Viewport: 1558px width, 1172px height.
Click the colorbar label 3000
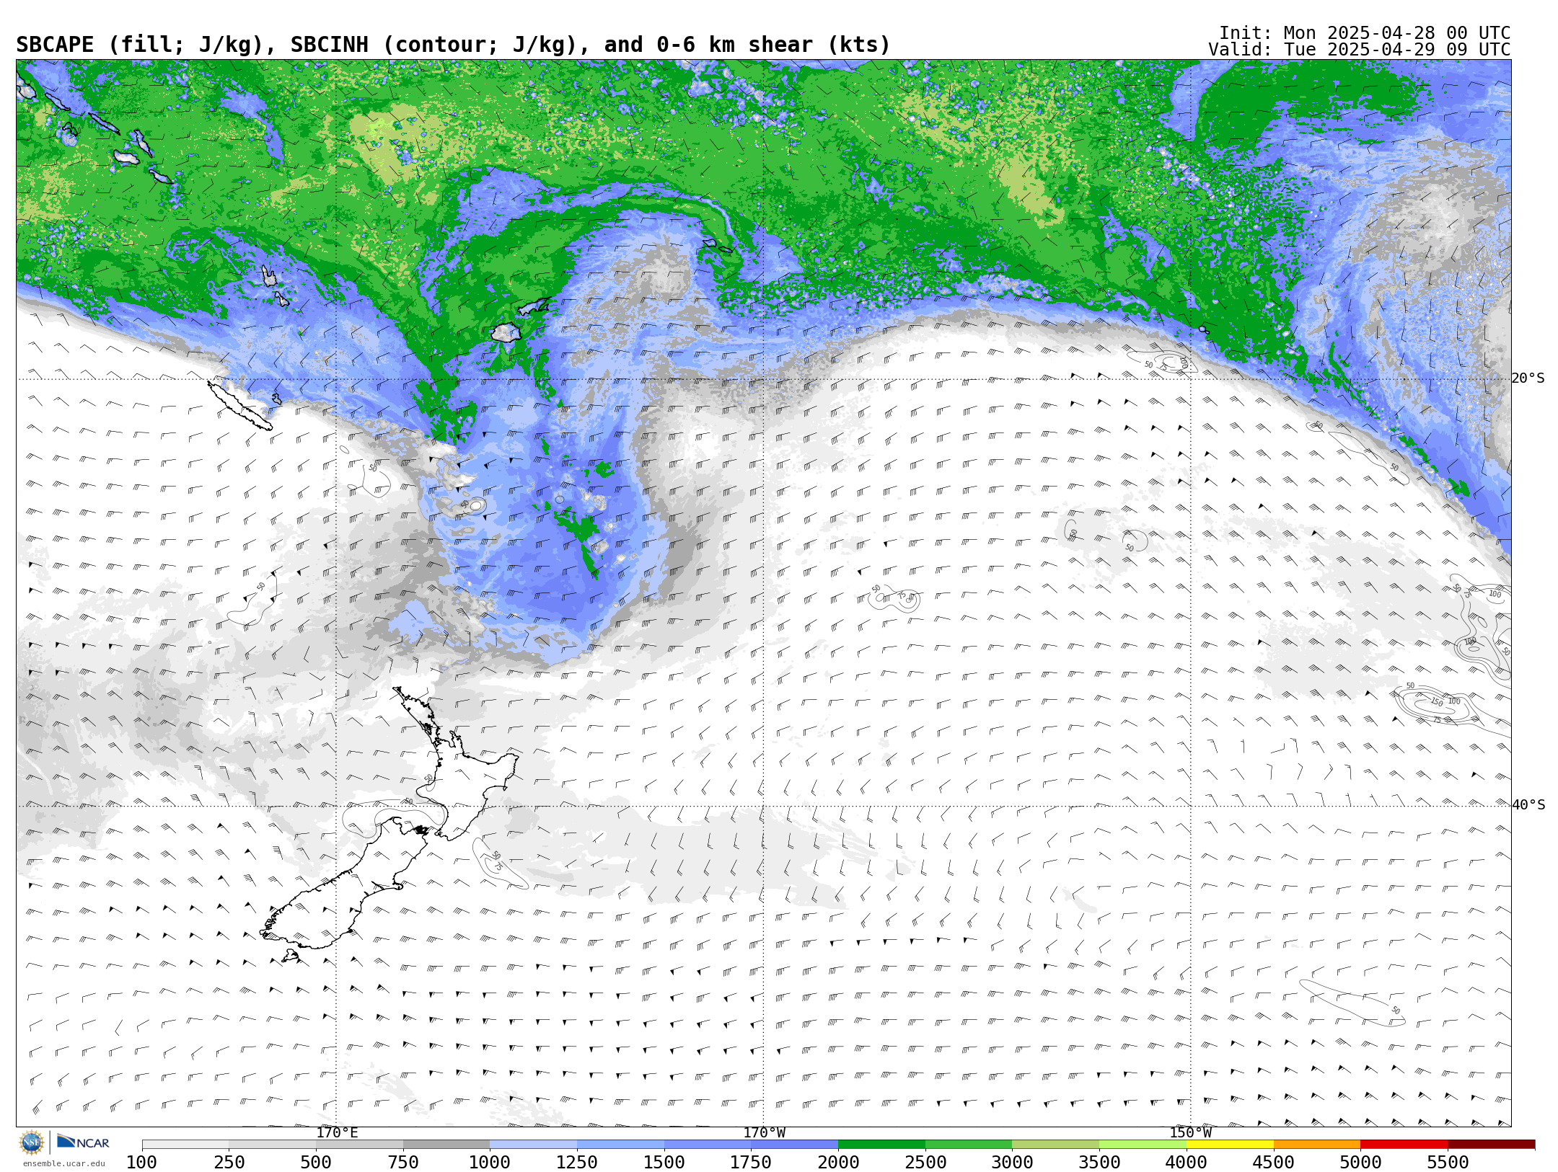click(x=1012, y=1162)
